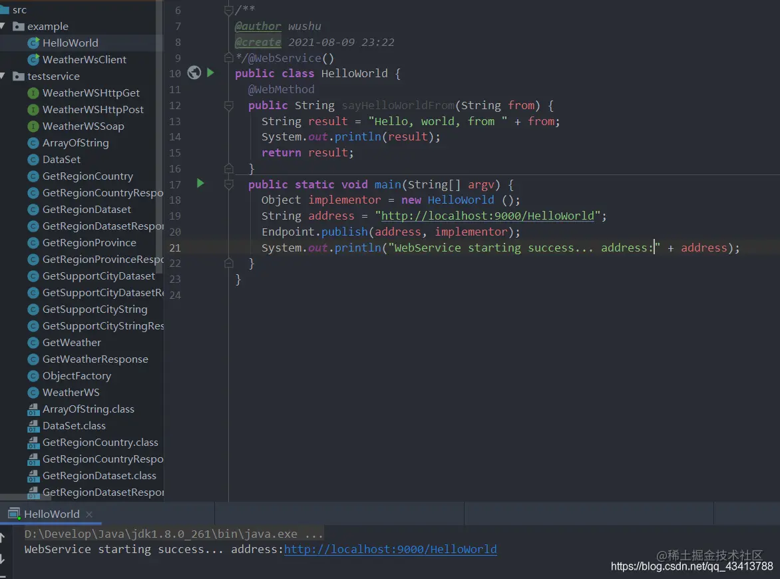Click the run gutter icon beside main method
780x579 pixels.
click(200, 184)
